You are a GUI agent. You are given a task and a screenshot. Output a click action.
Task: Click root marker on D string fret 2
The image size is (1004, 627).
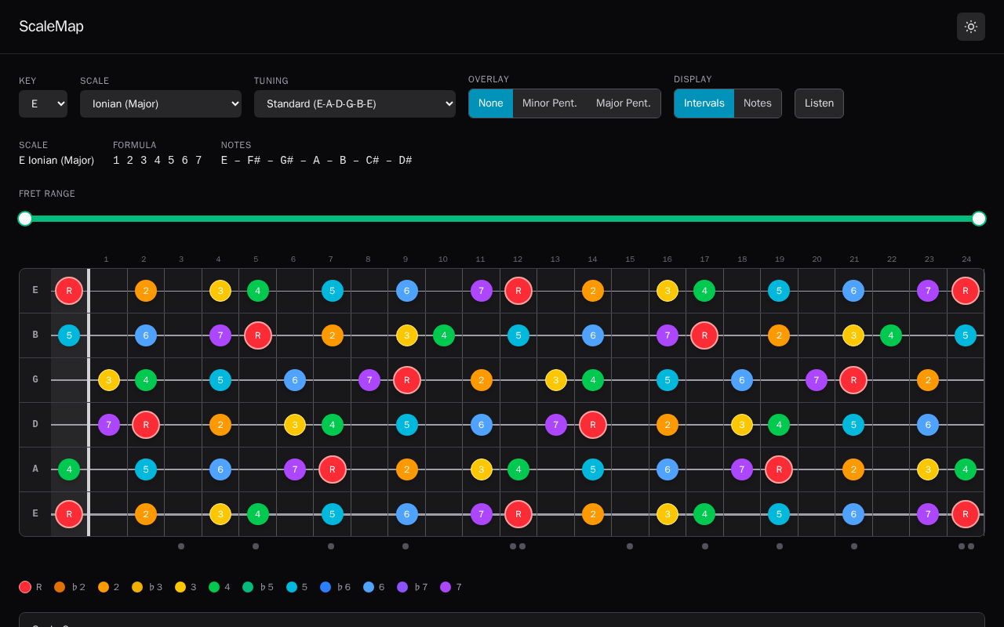click(146, 425)
